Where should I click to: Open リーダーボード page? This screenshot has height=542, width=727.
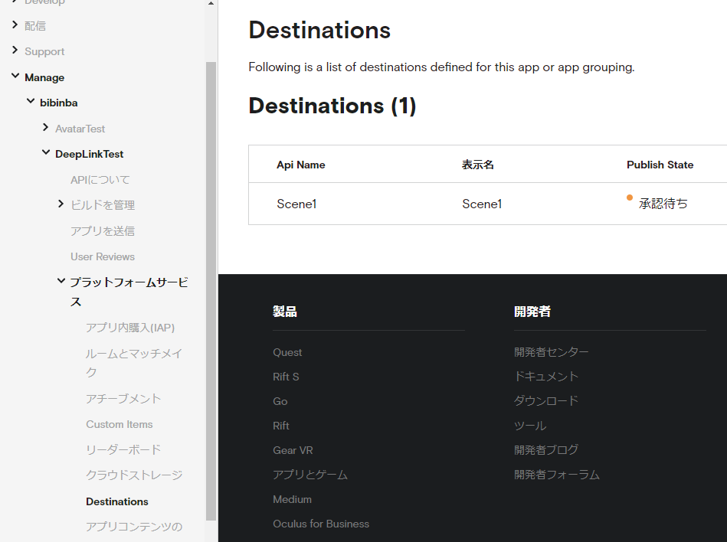point(123,449)
